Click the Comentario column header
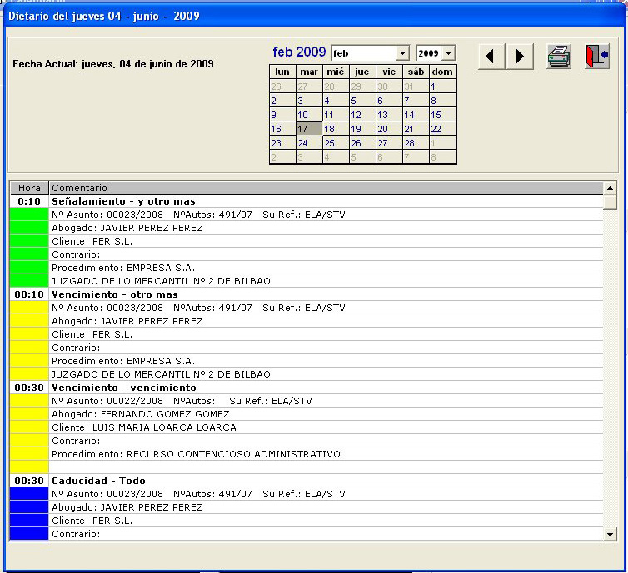Screen dimensions: 628x573 325,188
